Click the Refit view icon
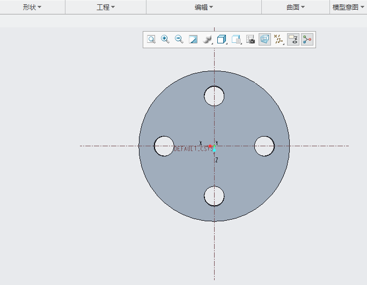 (151, 39)
